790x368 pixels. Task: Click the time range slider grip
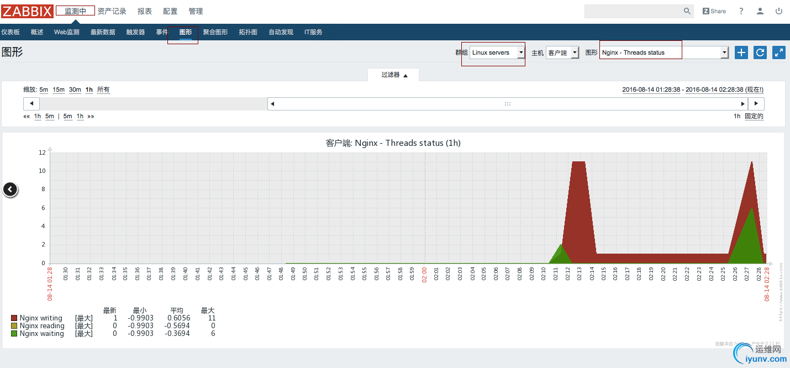pos(508,104)
